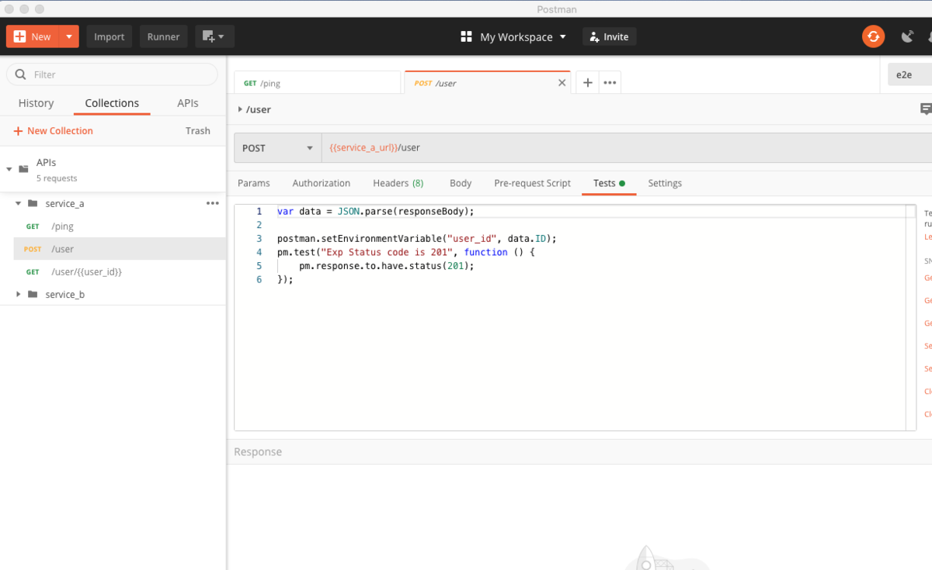Viewport: 932px width, 570px height.
Task: Open tab options ellipsis menu
Action: (x=610, y=83)
